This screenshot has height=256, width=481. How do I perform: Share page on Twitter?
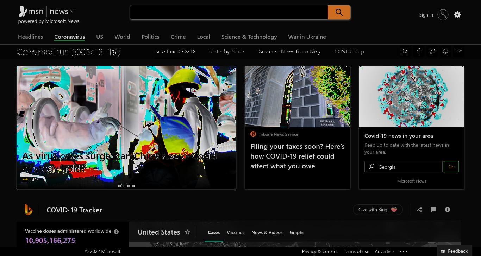click(432, 51)
